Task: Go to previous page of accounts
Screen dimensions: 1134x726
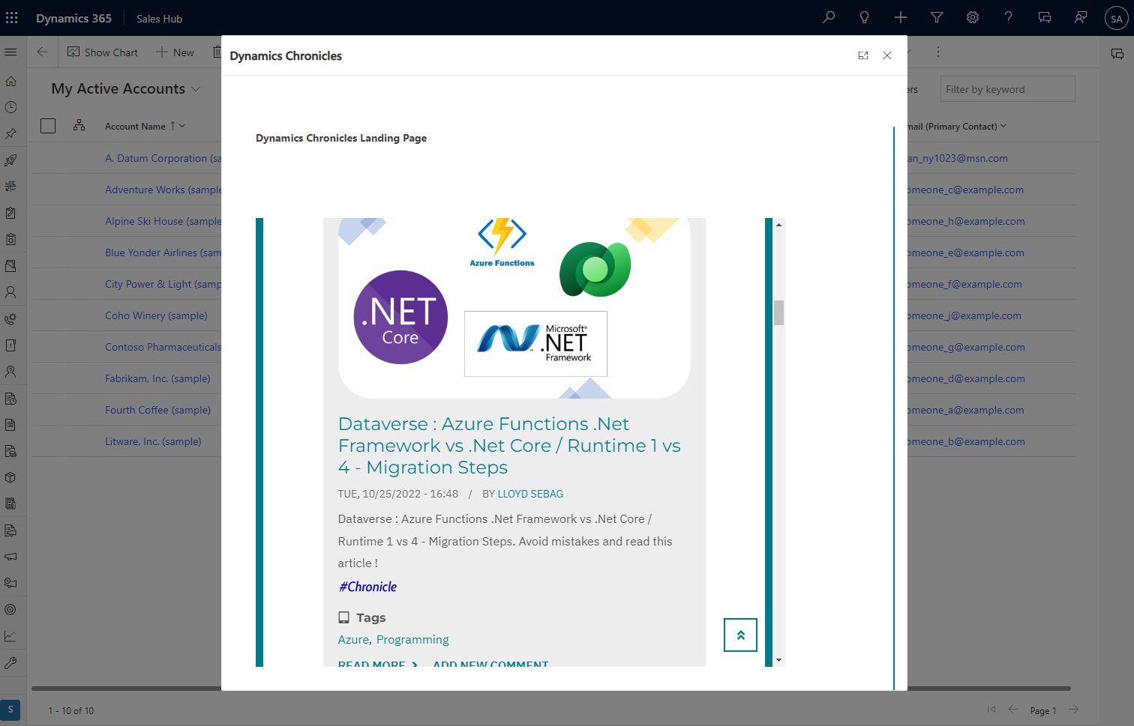Action: point(1013,710)
